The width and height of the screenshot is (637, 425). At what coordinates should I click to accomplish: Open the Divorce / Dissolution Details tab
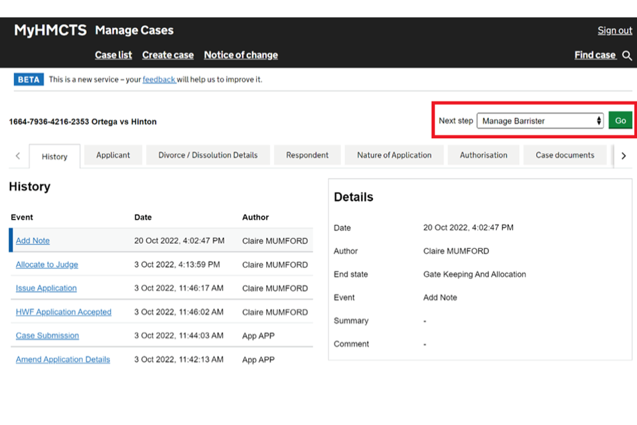coord(208,155)
